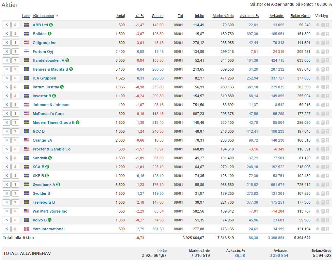Click the Swedbank A market value 968 550
The image size is (336, 261).
click(x=227, y=185)
